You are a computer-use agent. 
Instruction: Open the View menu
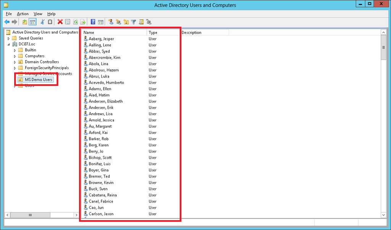(x=38, y=14)
